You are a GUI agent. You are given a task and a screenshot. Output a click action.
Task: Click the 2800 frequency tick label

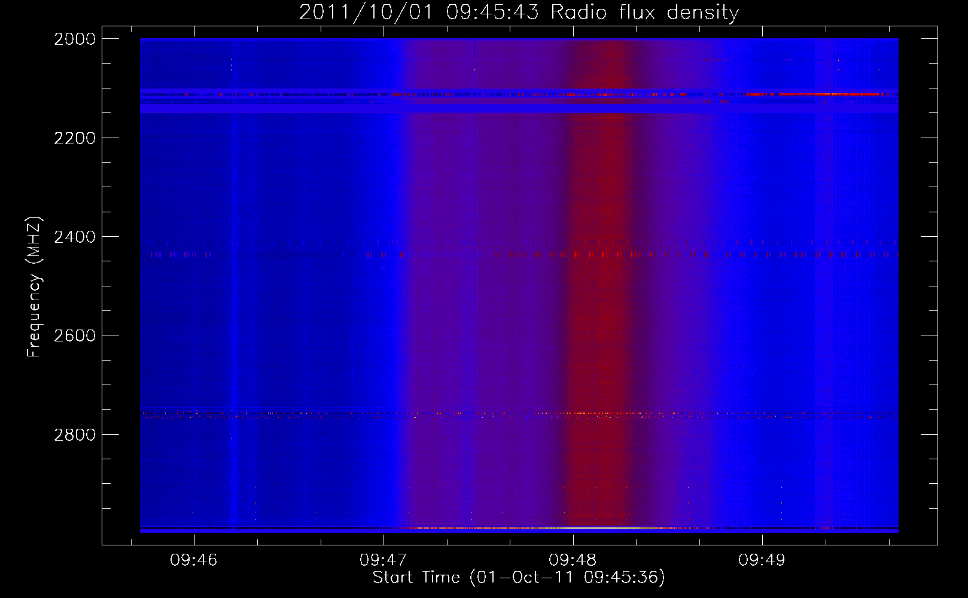point(75,435)
